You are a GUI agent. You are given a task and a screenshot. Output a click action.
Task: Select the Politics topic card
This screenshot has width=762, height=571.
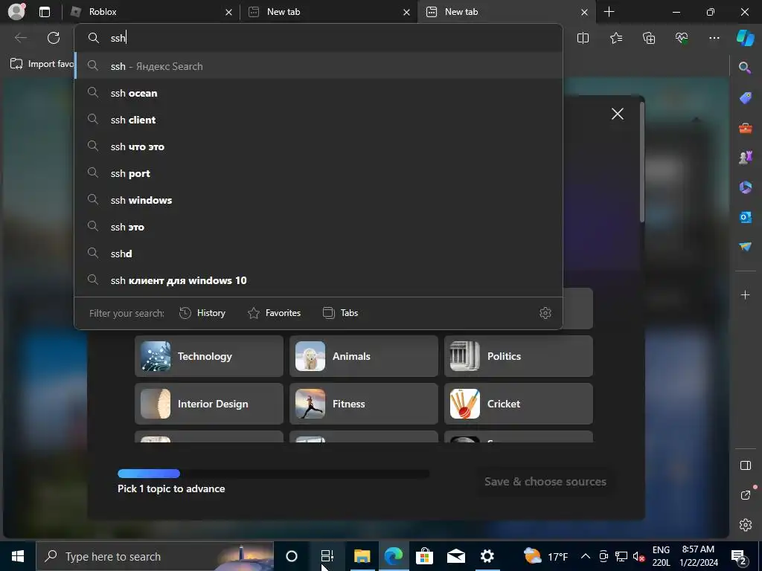pos(518,356)
